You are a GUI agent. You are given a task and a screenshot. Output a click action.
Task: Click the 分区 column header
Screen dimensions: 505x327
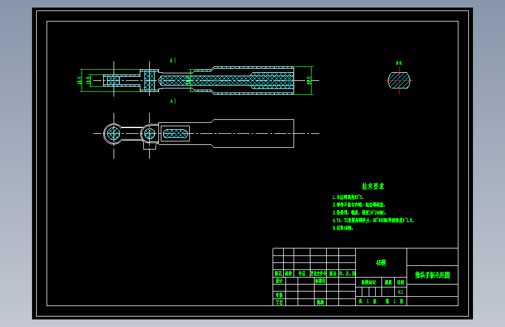tap(302, 273)
